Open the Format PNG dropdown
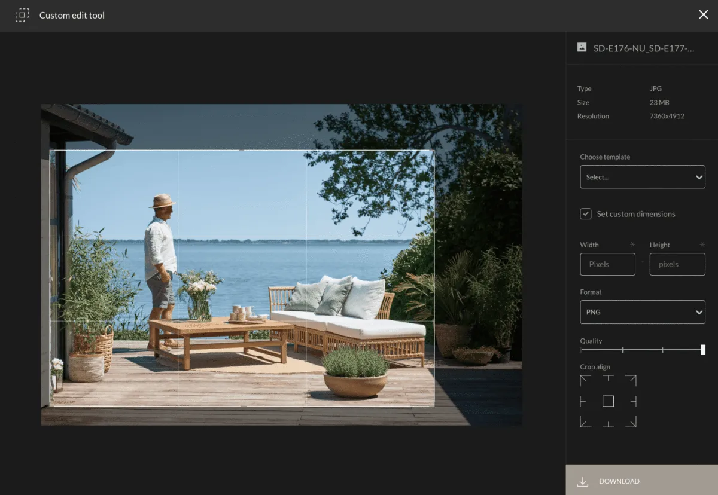Image resolution: width=718 pixels, height=495 pixels. (x=643, y=312)
